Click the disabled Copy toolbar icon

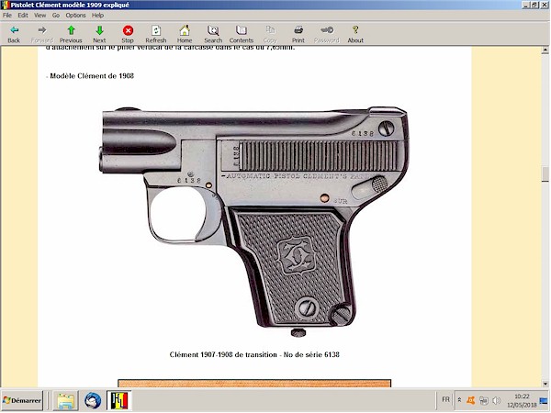[x=270, y=34]
